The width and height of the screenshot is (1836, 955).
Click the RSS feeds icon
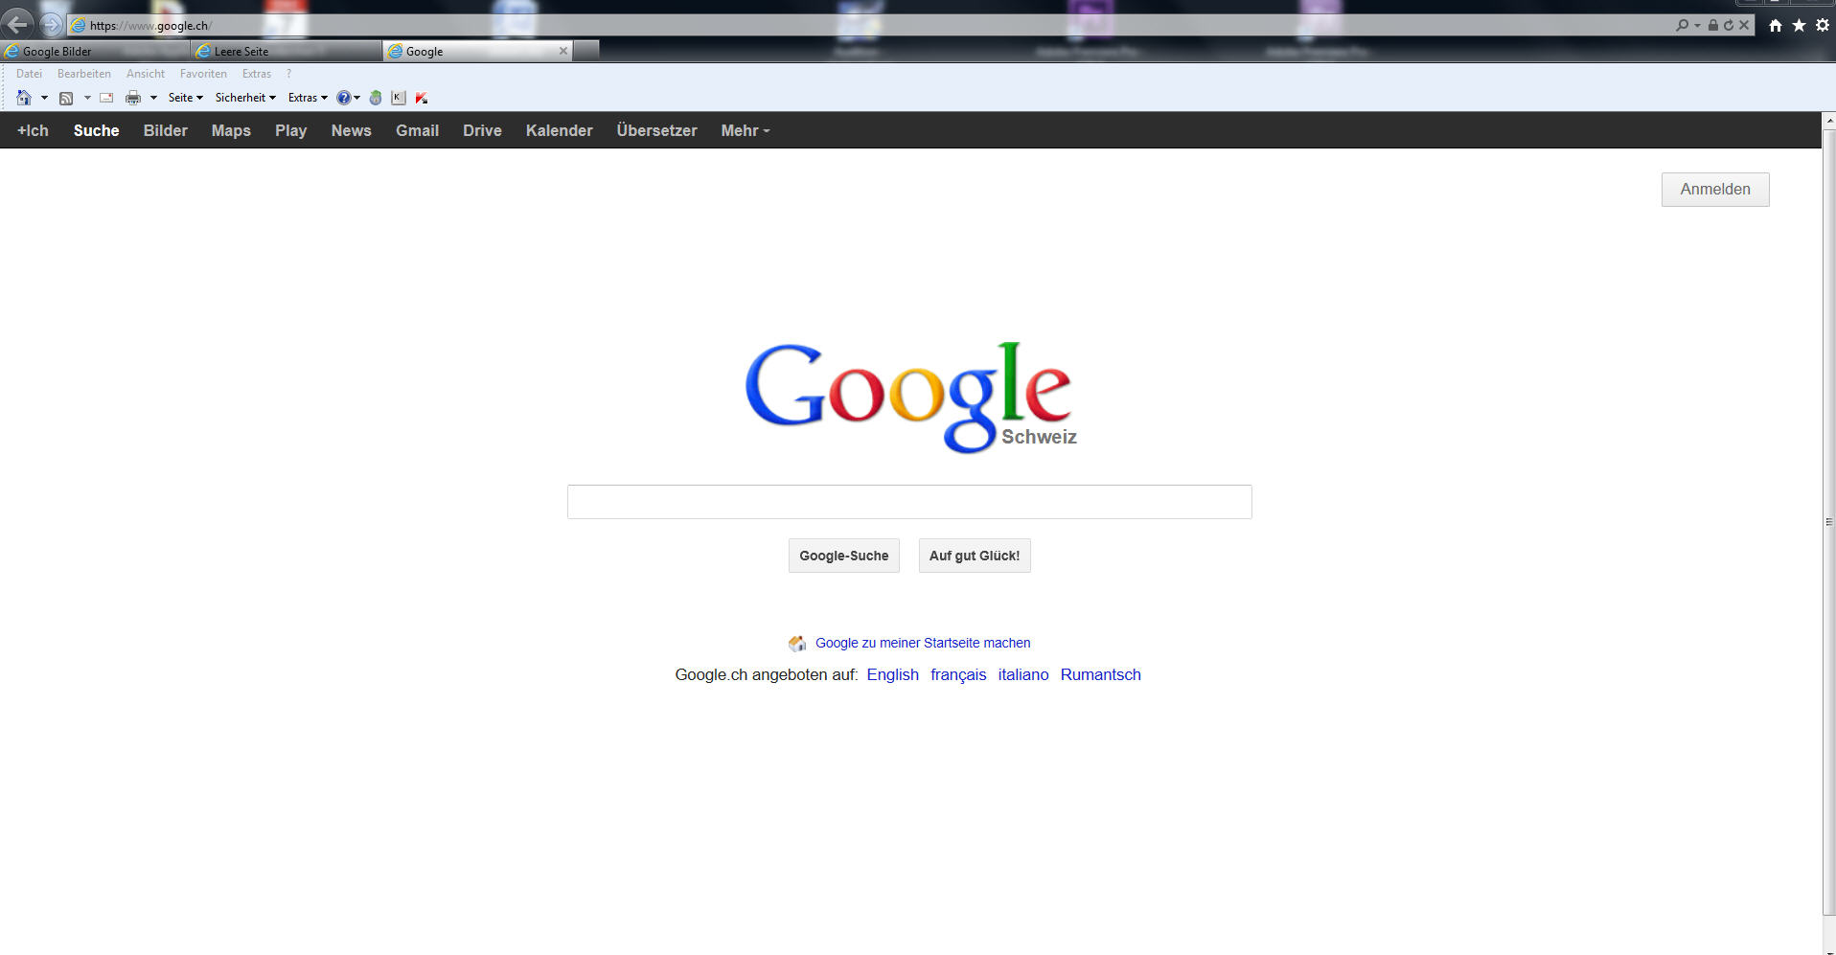[x=66, y=98]
